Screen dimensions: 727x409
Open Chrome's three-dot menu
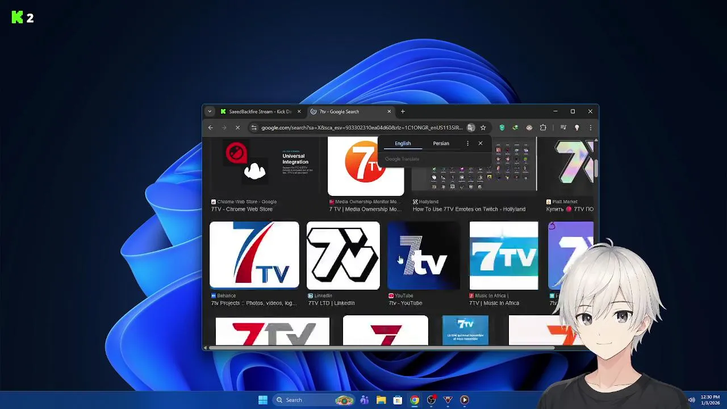pyautogui.click(x=590, y=128)
